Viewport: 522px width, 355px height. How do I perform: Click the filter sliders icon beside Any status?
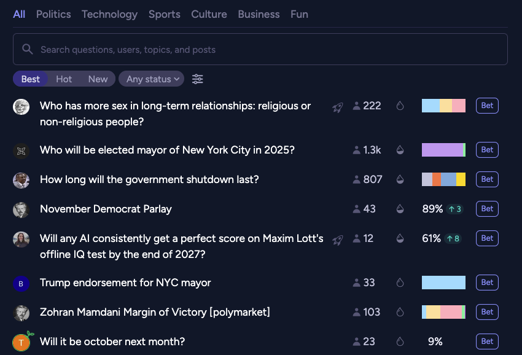198,79
